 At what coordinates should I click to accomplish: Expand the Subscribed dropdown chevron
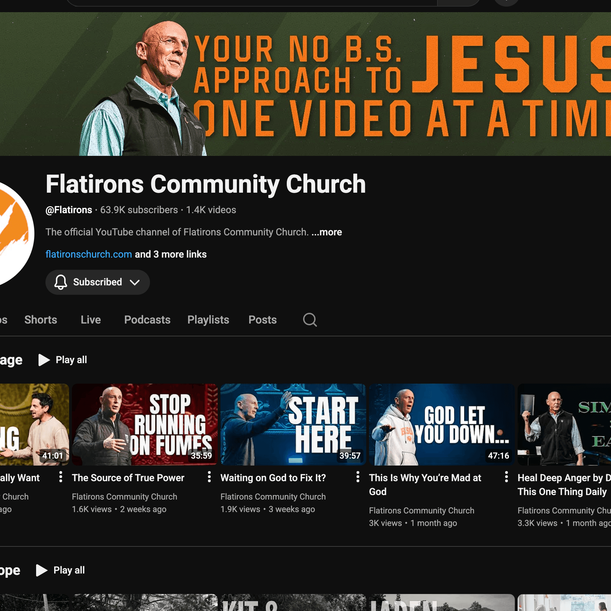pos(135,283)
